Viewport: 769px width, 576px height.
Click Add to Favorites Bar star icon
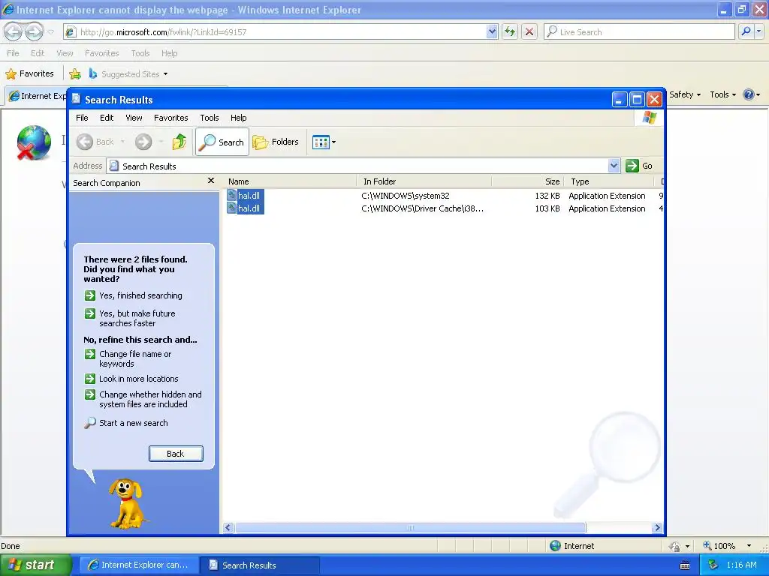(75, 74)
